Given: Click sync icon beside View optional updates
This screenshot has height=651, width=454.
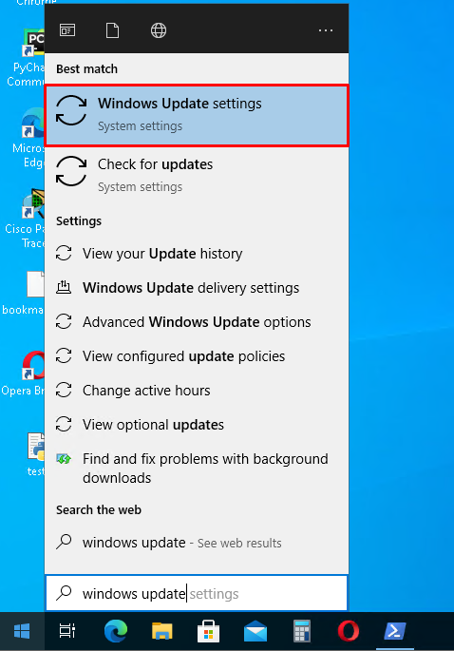Looking at the screenshot, I should click(x=64, y=424).
